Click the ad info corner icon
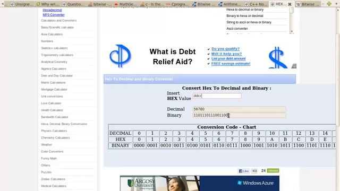 [294, 66]
